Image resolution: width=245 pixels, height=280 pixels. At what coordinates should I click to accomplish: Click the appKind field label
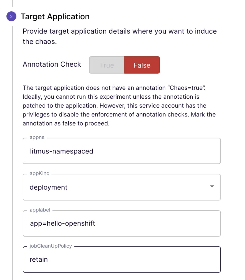[x=40, y=174]
